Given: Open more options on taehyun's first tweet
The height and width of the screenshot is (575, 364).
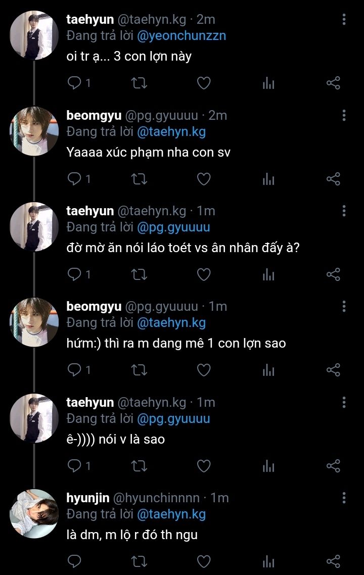Looking at the screenshot, I should coord(344,20).
